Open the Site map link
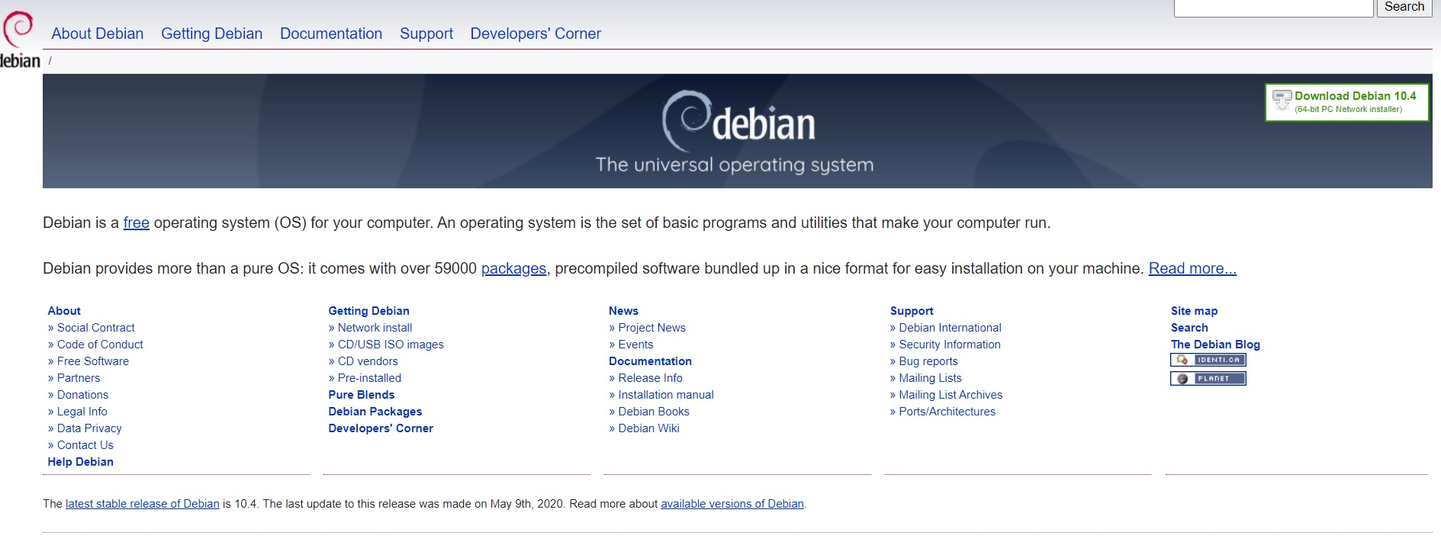1441x545 pixels. (x=1194, y=311)
